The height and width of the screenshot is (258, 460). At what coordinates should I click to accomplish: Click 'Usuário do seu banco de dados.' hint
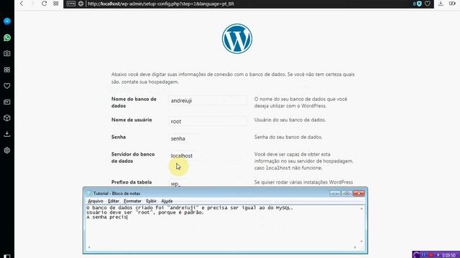(x=290, y=120)
